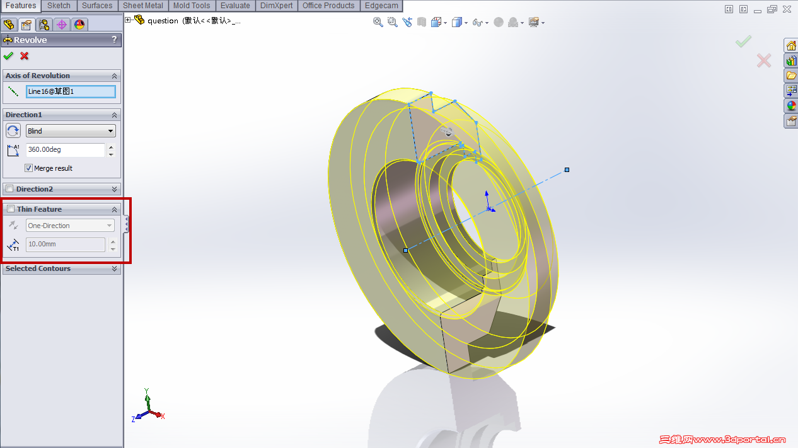The height and width of the screenshot is (448, 798).
Task: Click the disabled 10.00mm thickness field
Action: coord(66,244)
